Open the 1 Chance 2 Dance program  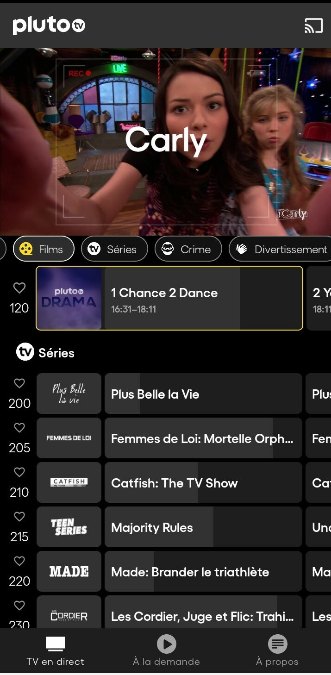(x=203, y=298)
